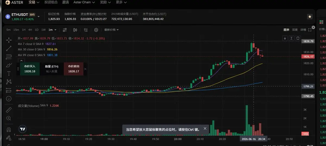This screenshot has width=326, height=146.
Task: Click the reset chart loop button
Action: coord(298,38)
